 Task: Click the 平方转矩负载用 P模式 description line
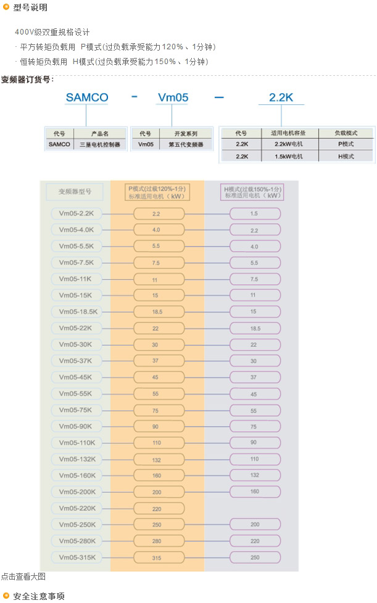click(x=115, y=47)
